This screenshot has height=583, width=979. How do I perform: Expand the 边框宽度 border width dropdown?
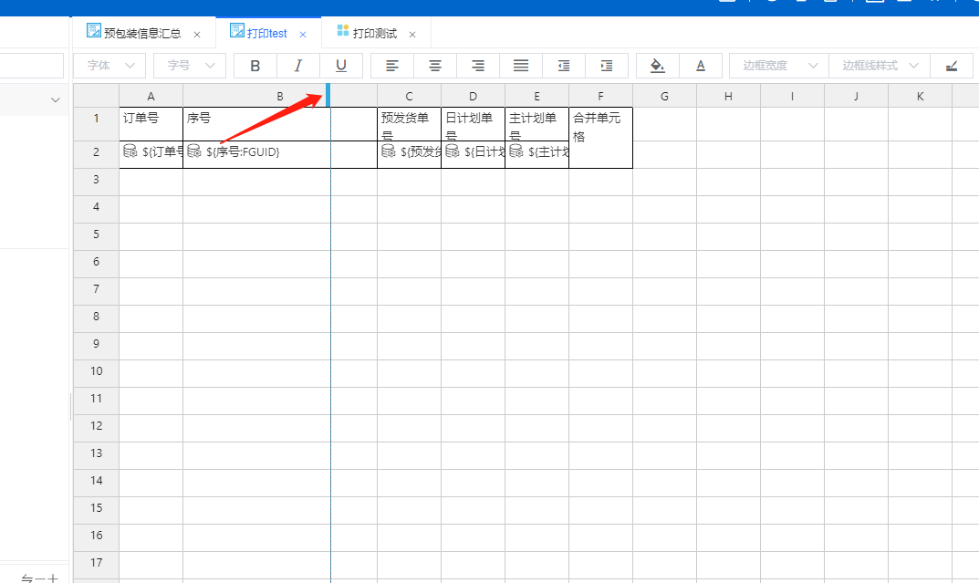tap(778, 66)
